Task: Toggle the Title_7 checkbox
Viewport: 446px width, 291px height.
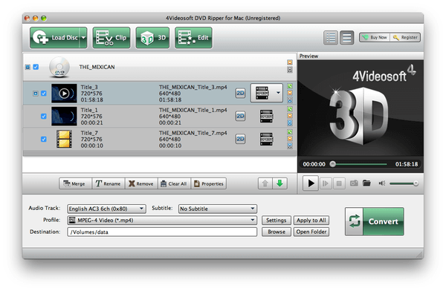Action: (x=44, y=139)
